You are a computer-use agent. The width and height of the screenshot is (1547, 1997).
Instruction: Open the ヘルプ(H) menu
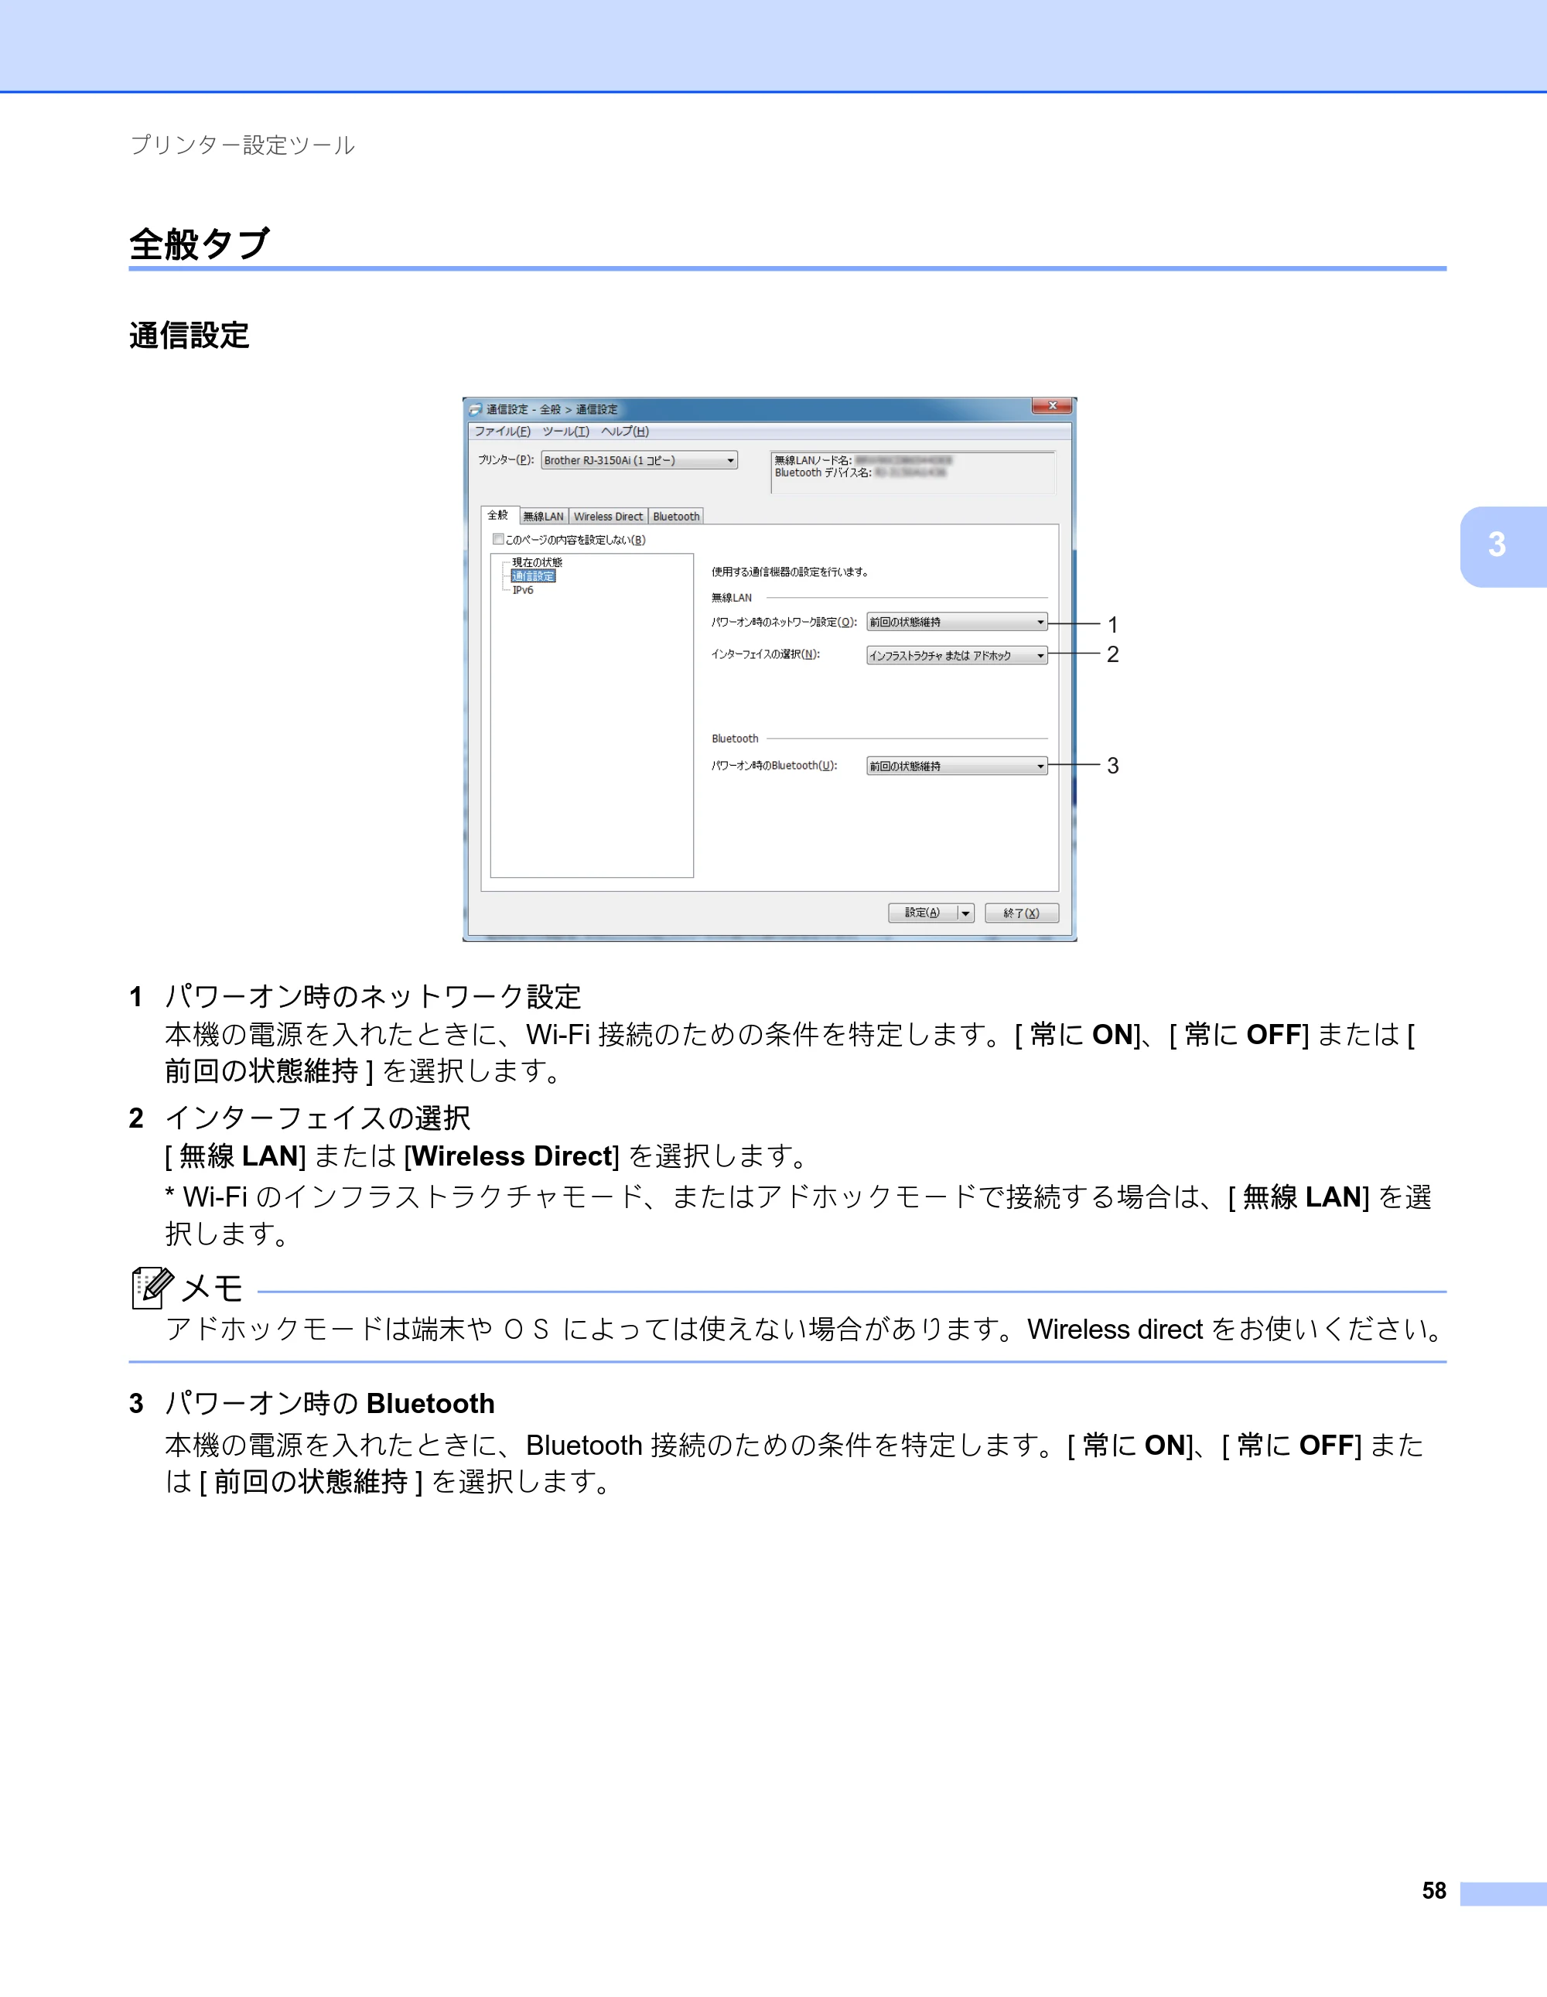pos(626,432)
